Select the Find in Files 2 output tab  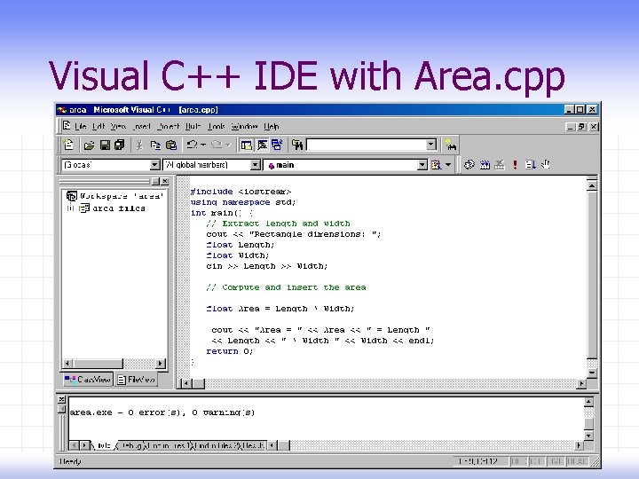(217, 445)
